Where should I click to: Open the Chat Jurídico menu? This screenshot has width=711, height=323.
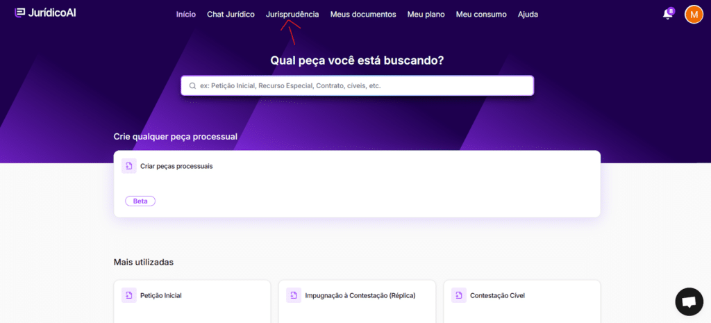click(x=231, y=14)
